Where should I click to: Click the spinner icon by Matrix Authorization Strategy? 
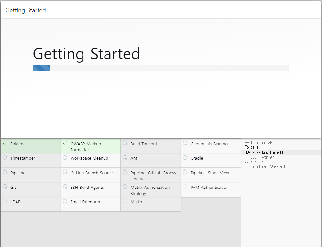point(125,187)
